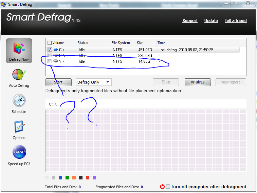Viewport: 257px width, 193px height.
Task: Open the Update link
Action: 211,21
